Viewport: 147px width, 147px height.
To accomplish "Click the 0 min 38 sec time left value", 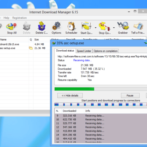I will tap(87, 76).
